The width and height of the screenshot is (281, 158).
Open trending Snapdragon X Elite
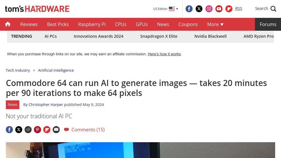[159, 36]
